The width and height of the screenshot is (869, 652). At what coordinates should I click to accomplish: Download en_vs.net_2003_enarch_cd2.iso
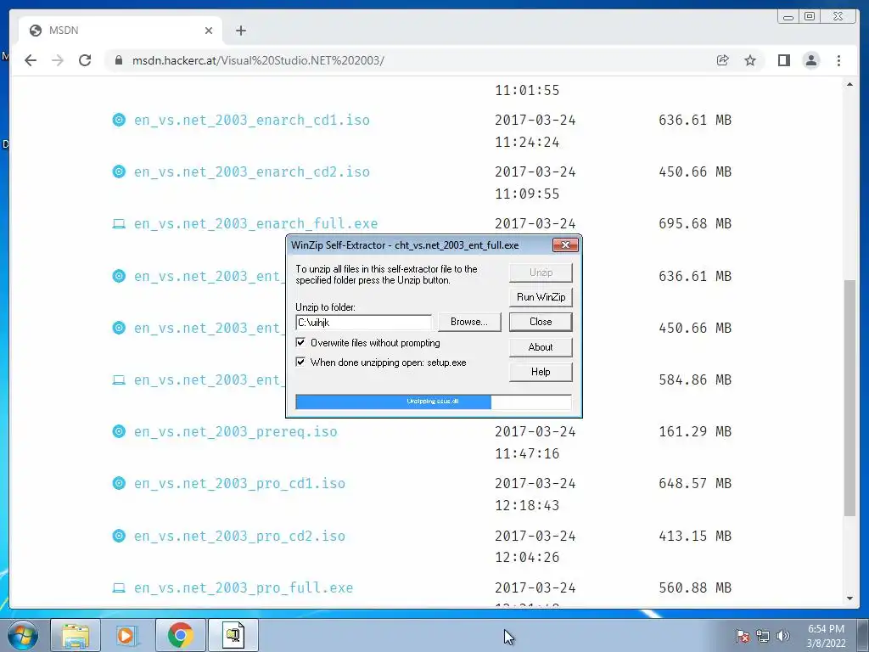(x=251, y=171)
